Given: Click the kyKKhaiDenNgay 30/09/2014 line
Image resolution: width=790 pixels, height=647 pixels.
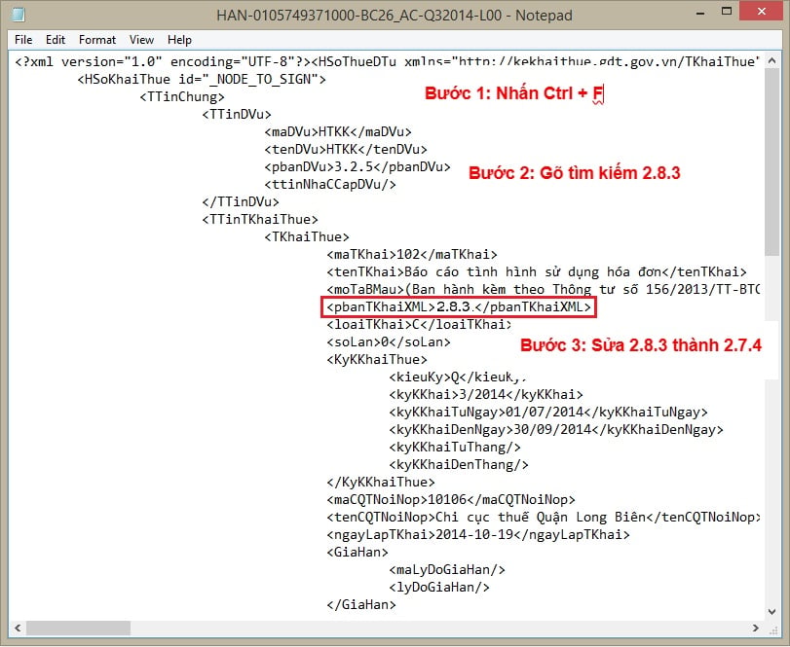Looking at the screenshot, I should click(x=555, y=430).
